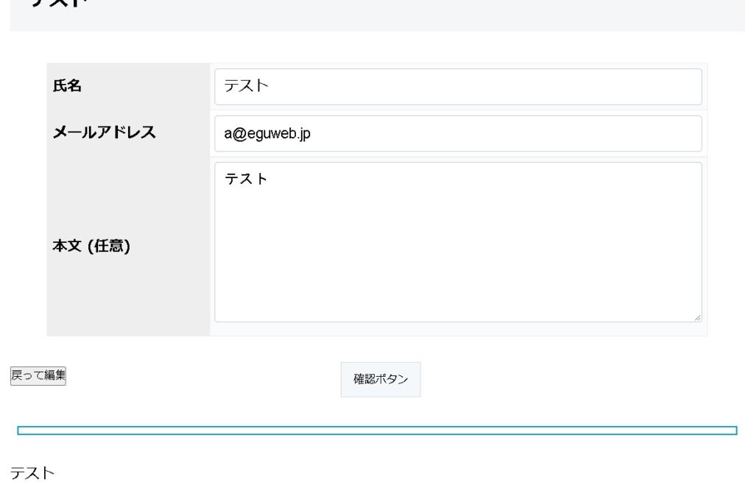This screenshot has height=485, width=754.
Task: Click inside the 本文 message textarea
Action: pos(457,241)
